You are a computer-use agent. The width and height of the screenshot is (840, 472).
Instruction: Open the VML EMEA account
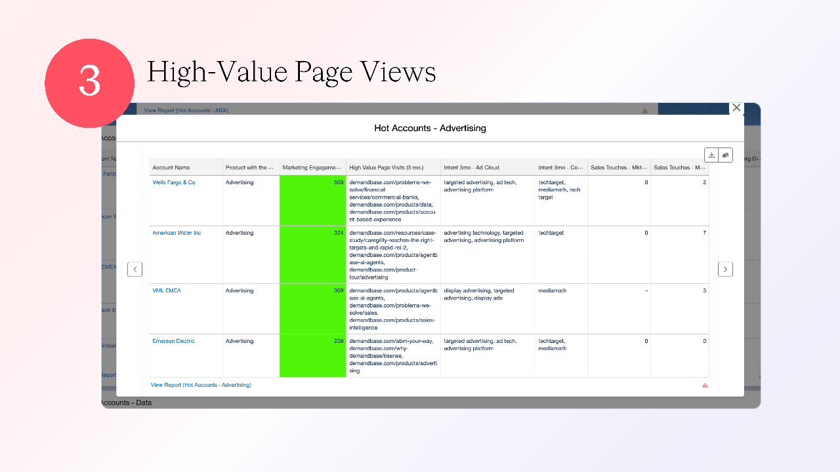[167, 290]
